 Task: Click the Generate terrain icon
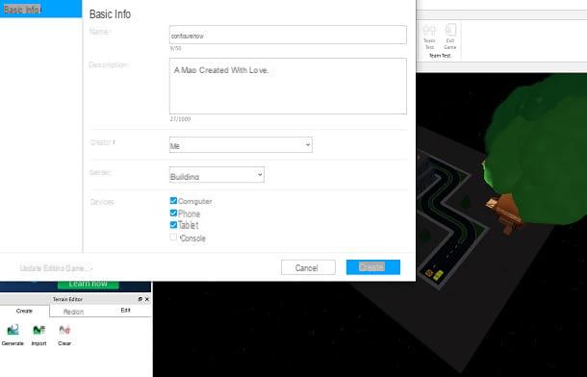(13, 330)
